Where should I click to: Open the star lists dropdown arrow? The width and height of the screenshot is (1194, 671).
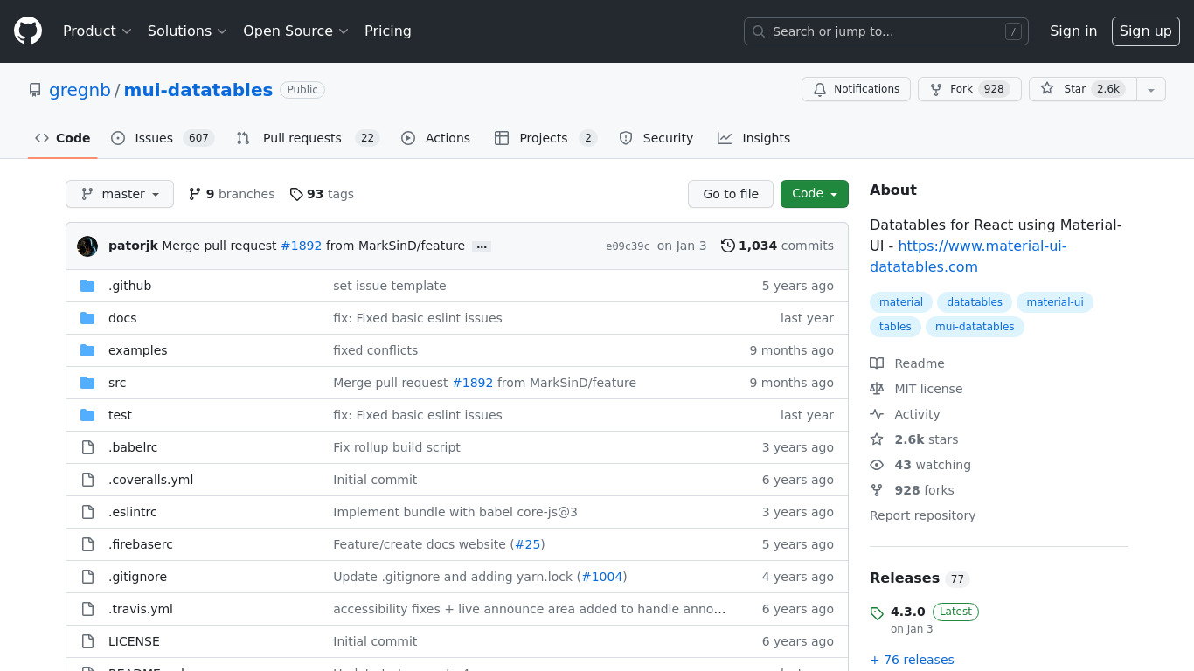(1151, 89)
